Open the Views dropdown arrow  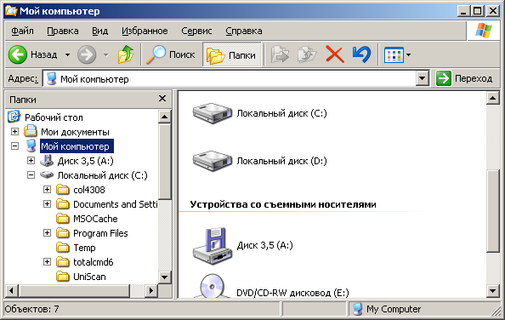point(408,54)
